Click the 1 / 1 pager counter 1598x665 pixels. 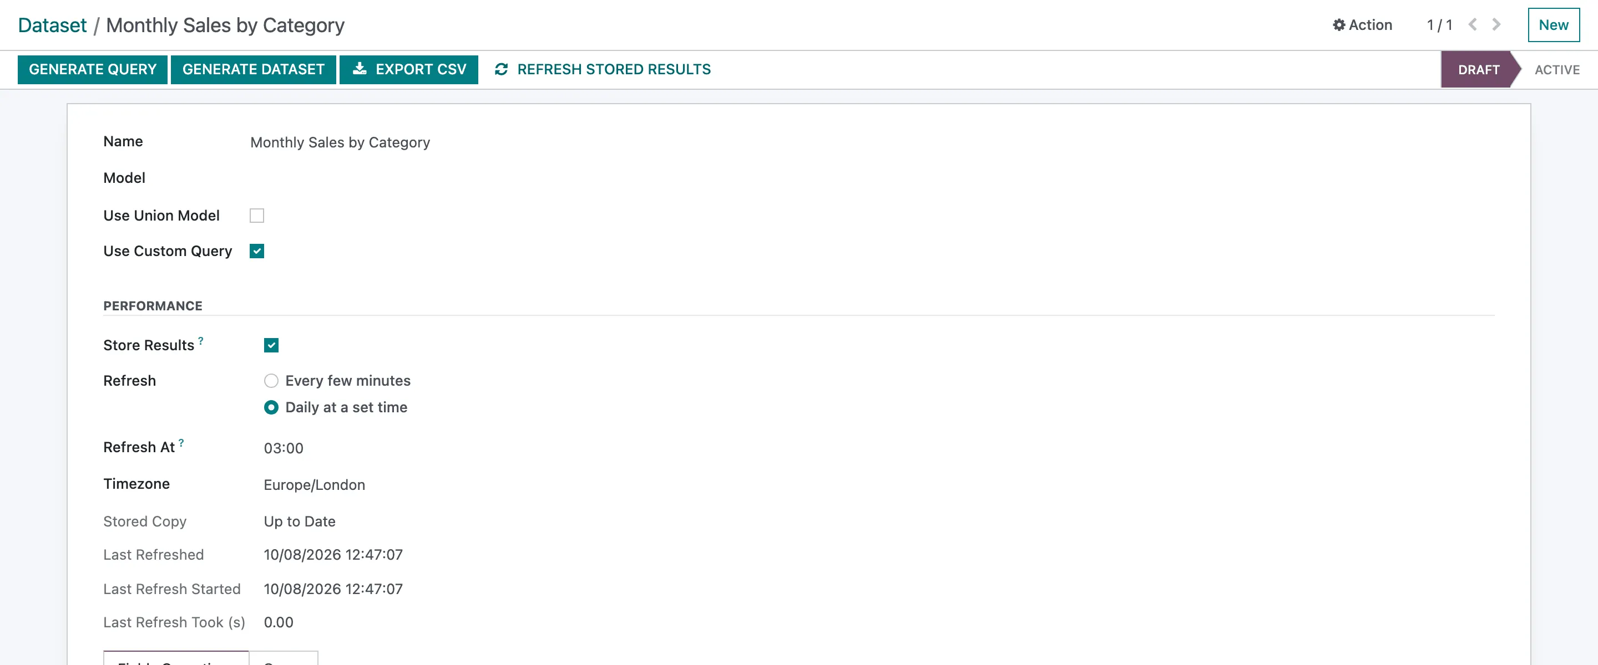tap(1439, 25)
